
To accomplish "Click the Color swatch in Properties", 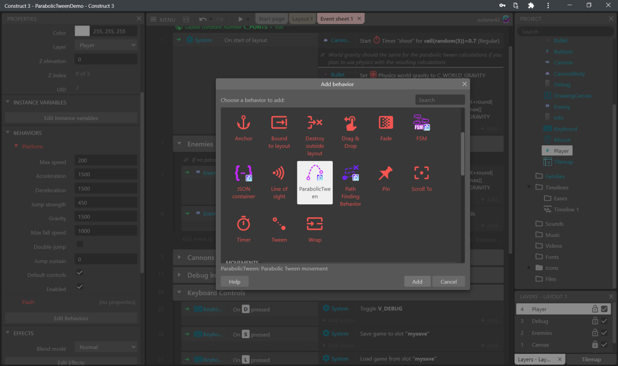I will (x=82, y=31).
